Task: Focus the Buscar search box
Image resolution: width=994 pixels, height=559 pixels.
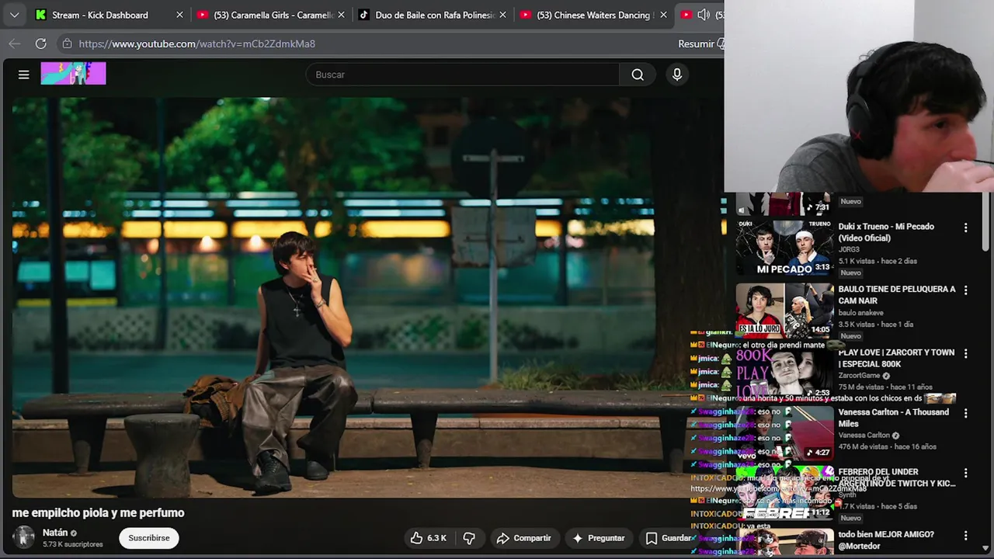Action: click(x=462, y=75)
